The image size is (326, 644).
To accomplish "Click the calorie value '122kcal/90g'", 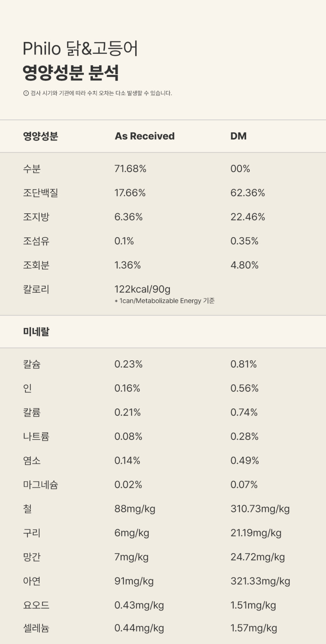I will (142, 289).
